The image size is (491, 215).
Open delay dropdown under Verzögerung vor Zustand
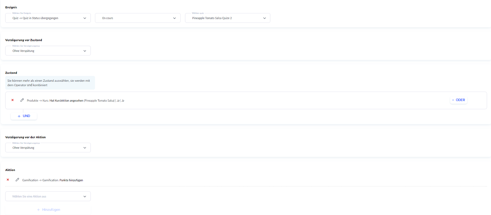tap(48, 51)
